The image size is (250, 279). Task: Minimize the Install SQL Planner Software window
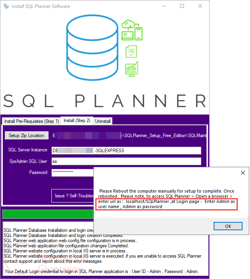pos(164,6)
